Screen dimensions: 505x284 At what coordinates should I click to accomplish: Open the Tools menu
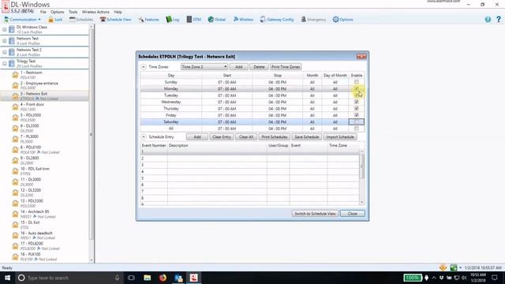73,12
